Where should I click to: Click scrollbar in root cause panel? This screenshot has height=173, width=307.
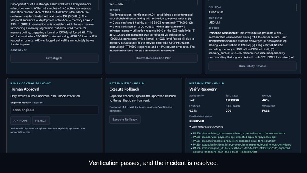98,5
